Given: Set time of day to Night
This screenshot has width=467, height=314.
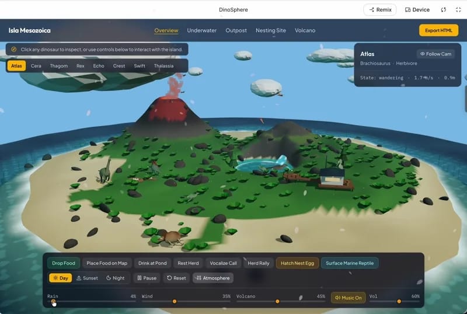Looking at the screenshot, I should [x=115, y=278].
